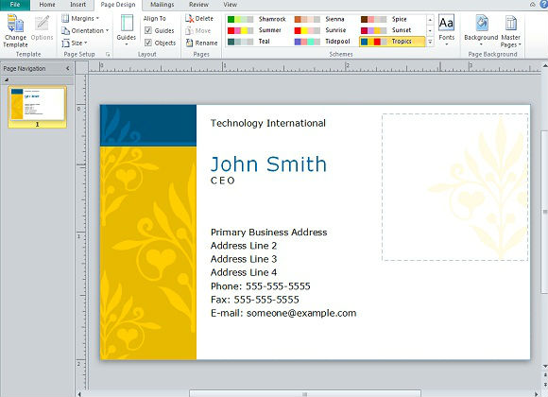Click the Primary Business Address line
548x397 pixels.
pyautogui.click(x=268, y=233)
